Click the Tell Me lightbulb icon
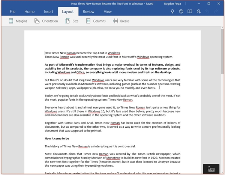Image resolution: width=225 pixels, height=175 pixels. [x=172, y=12]
